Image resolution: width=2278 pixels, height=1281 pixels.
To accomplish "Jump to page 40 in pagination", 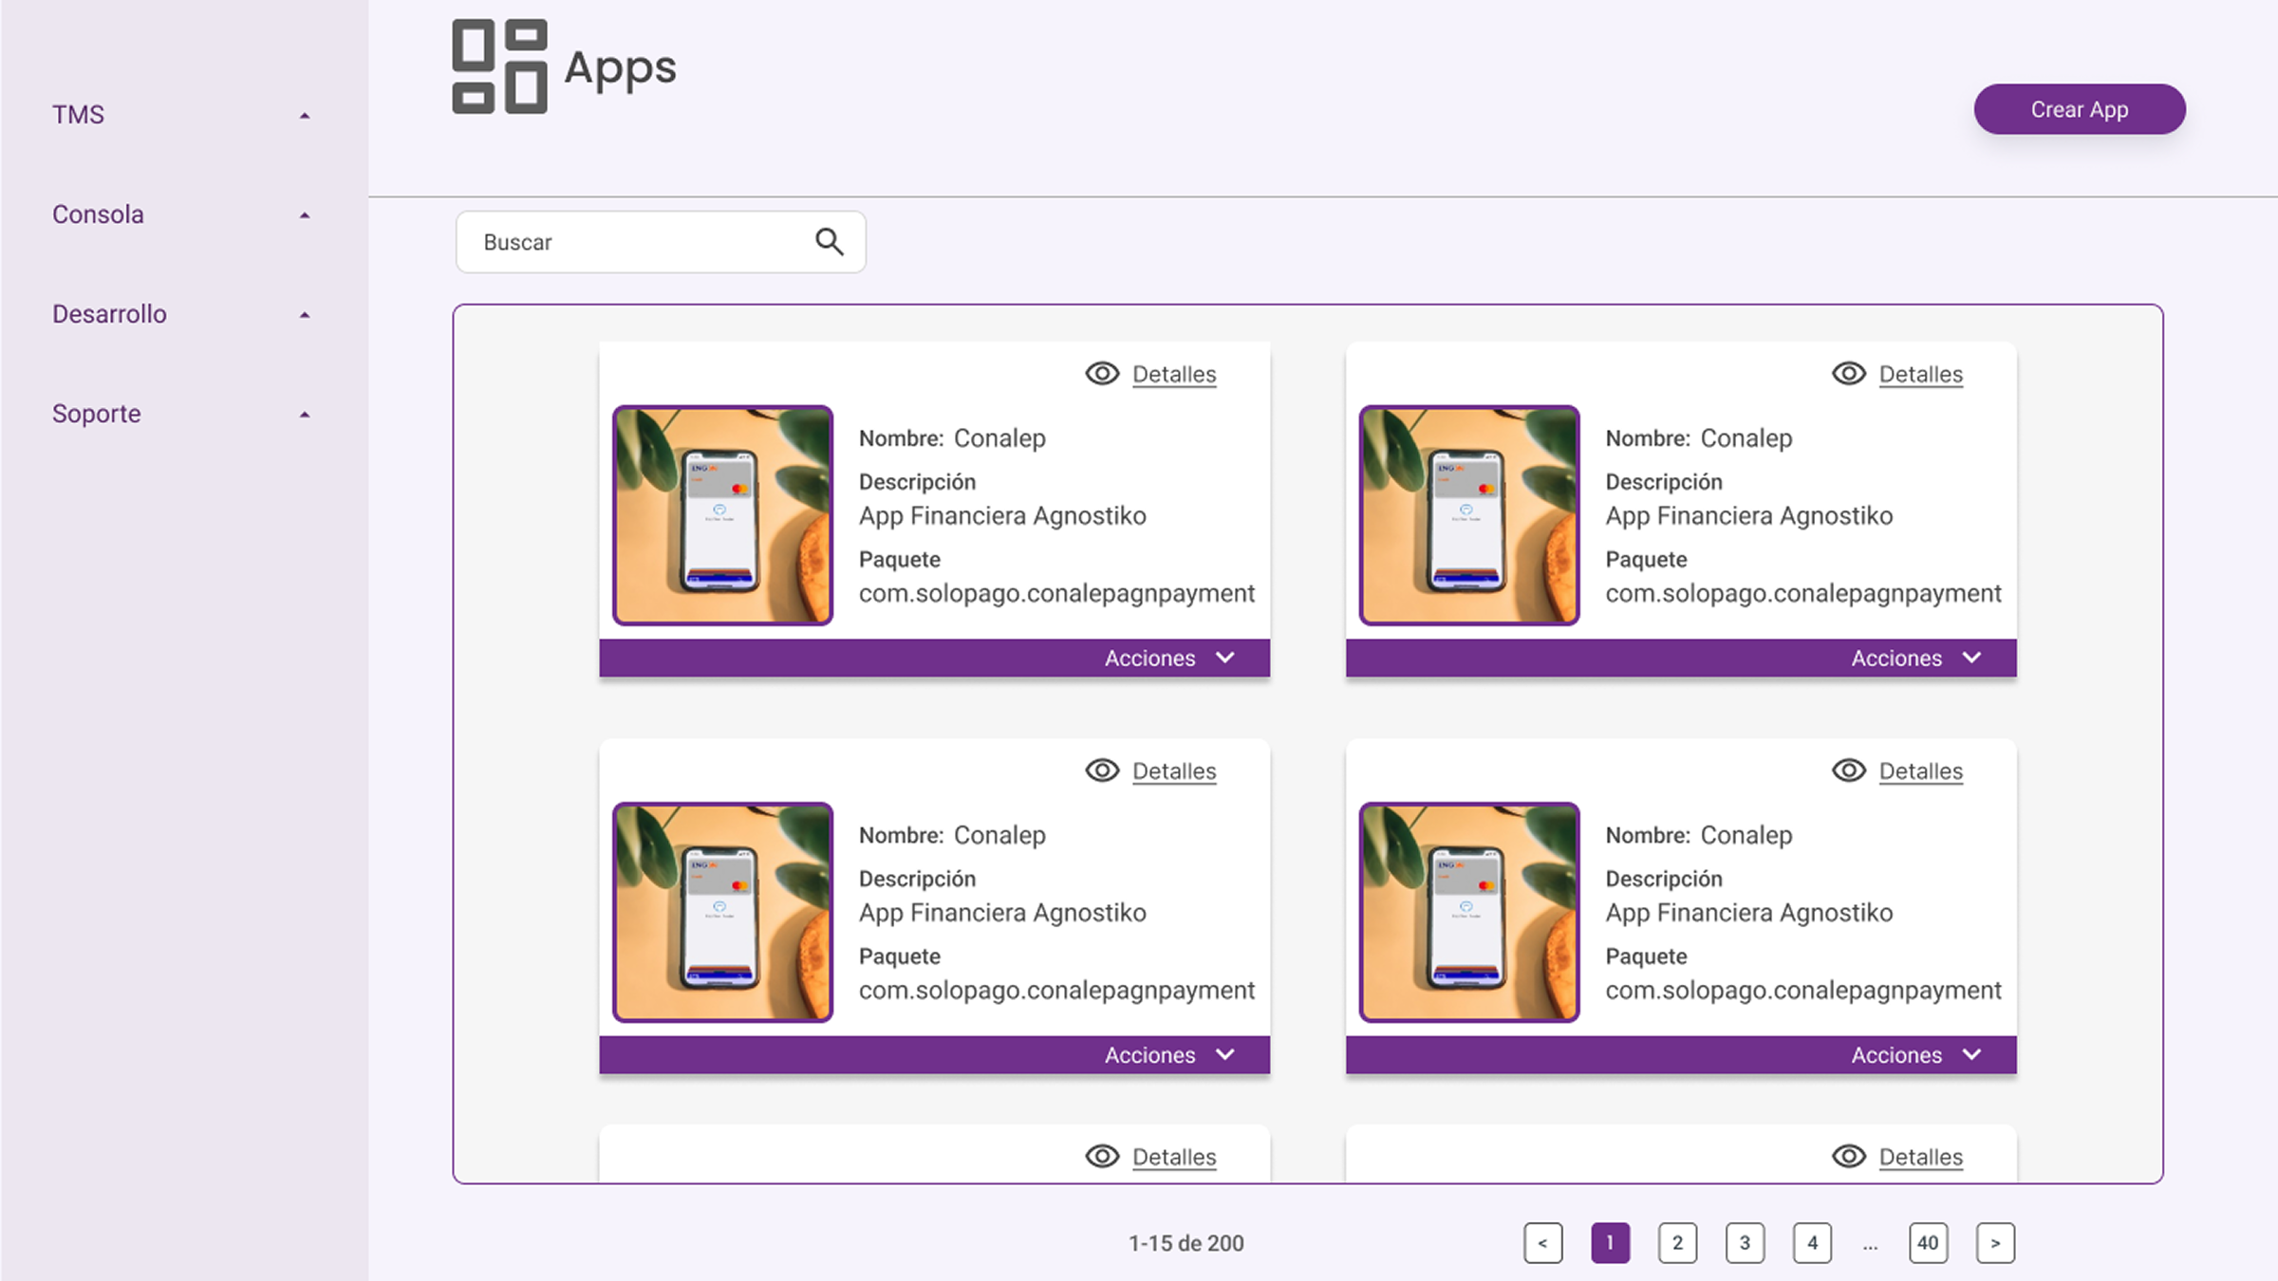I will click(x=1928, y=1243).
